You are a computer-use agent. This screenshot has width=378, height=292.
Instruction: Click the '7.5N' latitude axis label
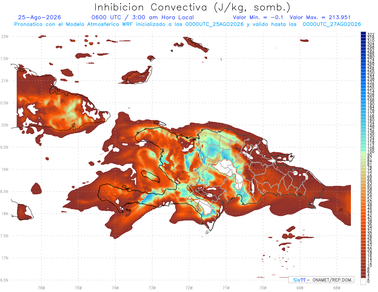pyautogui.click(x=5, y=236)
